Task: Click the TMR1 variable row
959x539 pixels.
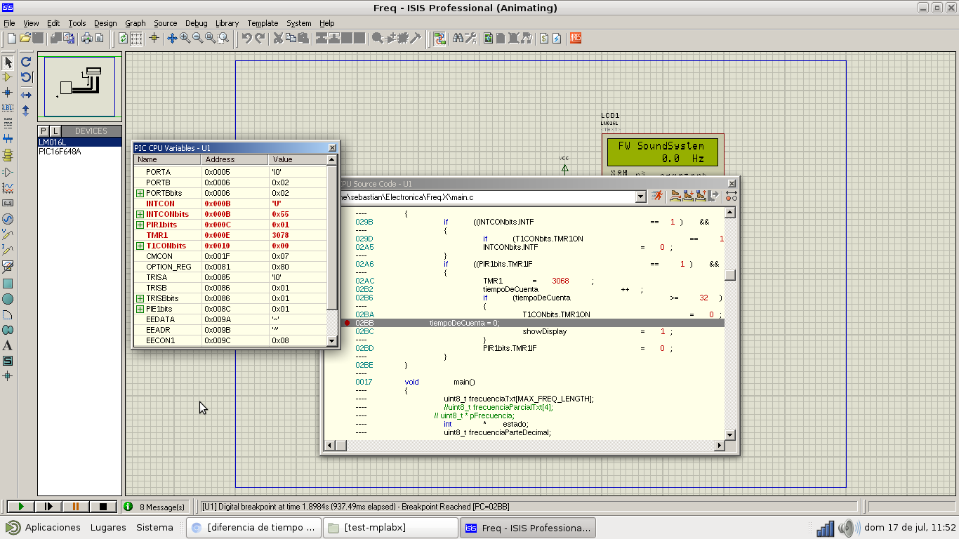Action: tap(230, 235)
